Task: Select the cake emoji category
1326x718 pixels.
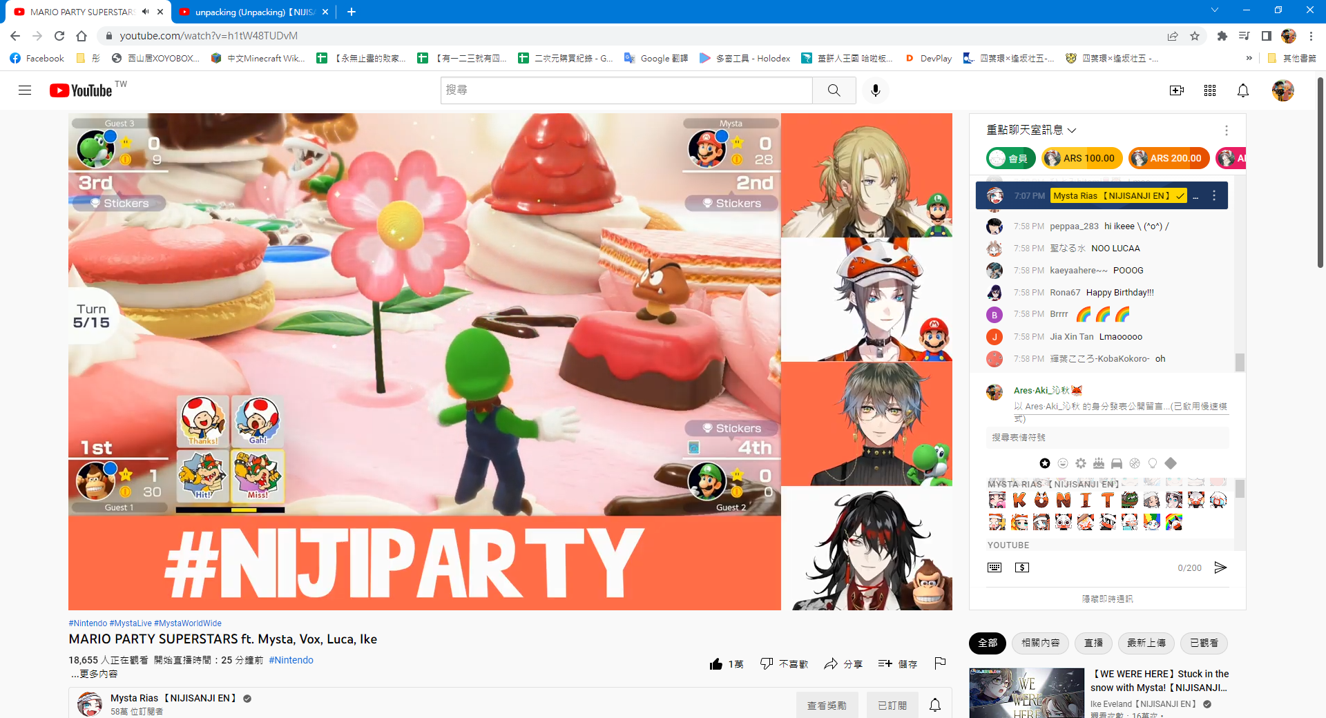Action: tap(1099, 463)
